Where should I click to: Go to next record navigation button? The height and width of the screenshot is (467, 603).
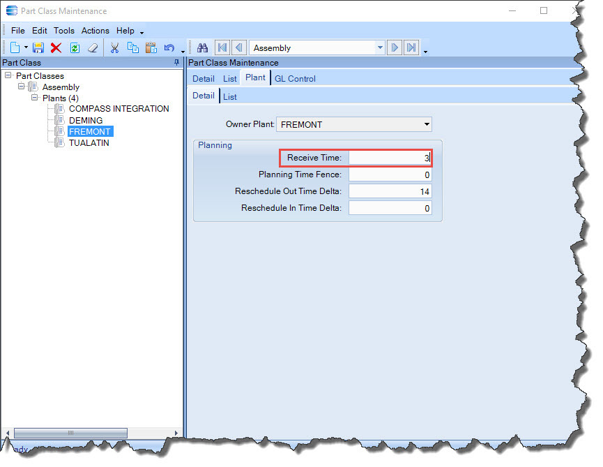coord(395,47)
